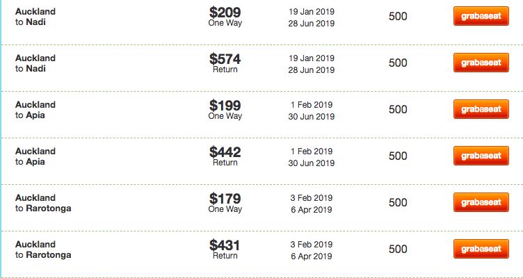Select the $442 Return fare
This screenshot has height=278, width=523.
coord(225,156)
